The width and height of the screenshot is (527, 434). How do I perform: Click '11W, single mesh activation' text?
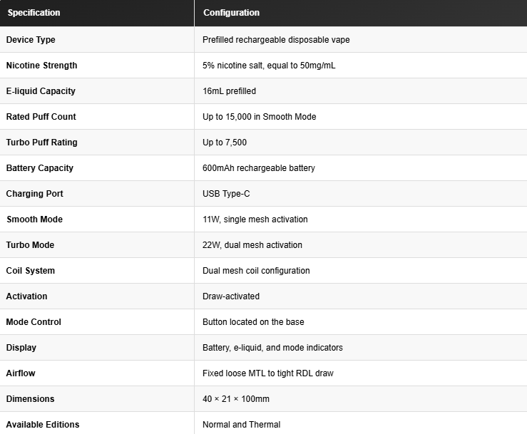click(255, 219)
